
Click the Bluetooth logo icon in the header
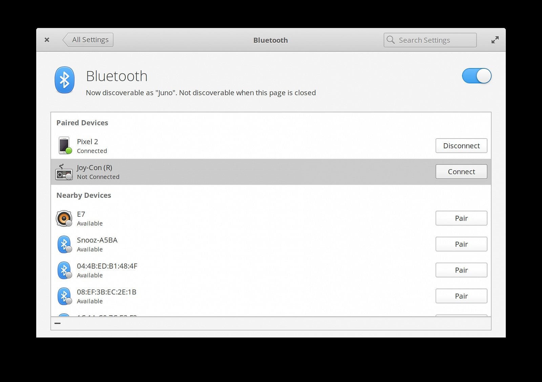click(x=64, y=80)
